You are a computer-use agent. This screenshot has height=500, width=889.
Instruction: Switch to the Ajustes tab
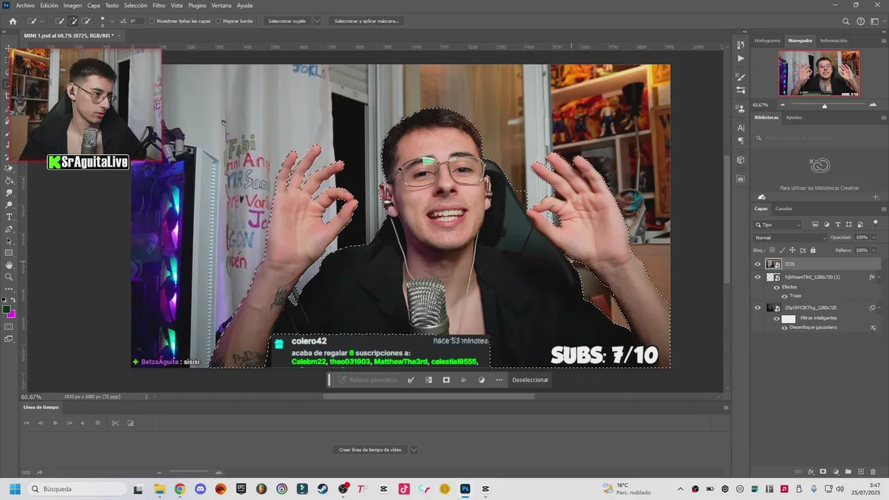coord(794,117)
